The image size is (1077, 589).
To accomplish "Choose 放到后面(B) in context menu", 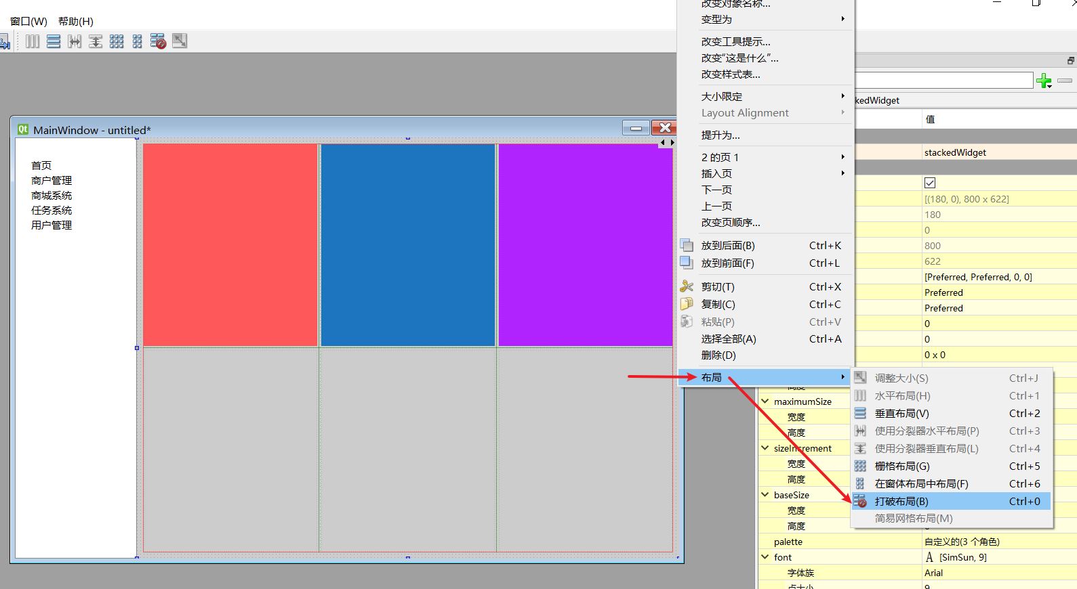I will pyautogui.click(x=765, y=246).
